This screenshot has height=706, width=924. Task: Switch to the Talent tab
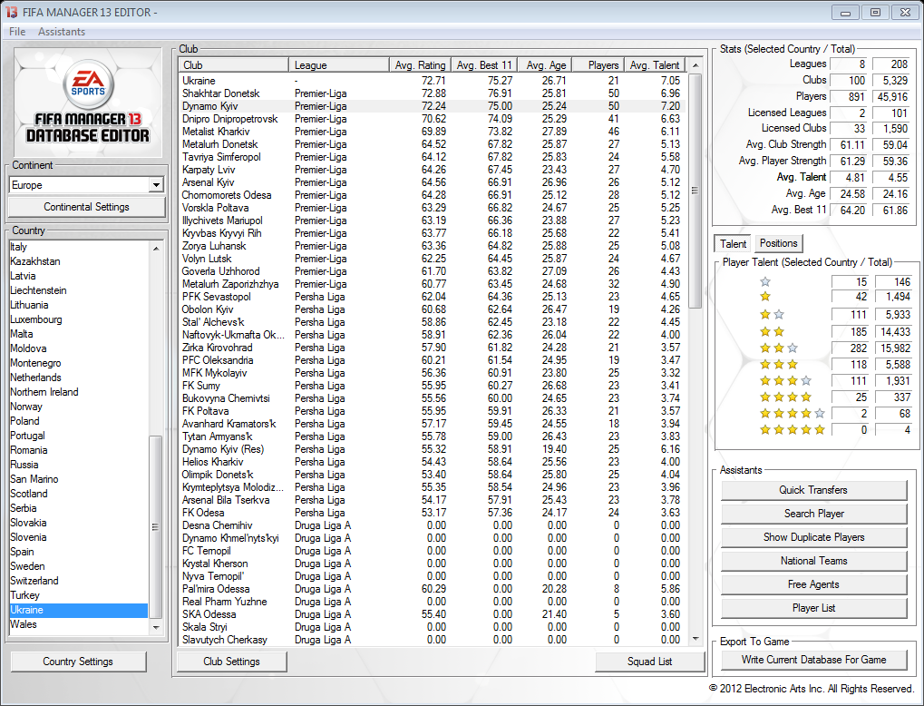733,243
